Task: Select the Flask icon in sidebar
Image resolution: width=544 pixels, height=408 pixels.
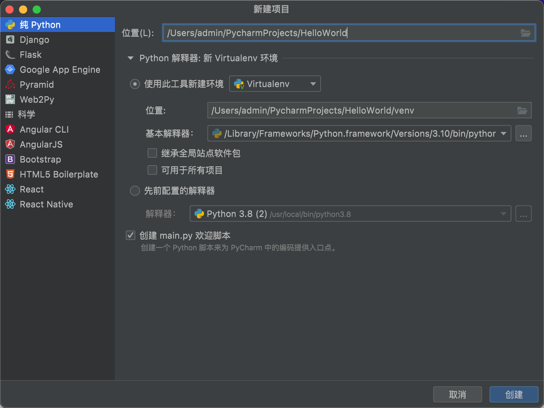Action: [x=10, y=55]
